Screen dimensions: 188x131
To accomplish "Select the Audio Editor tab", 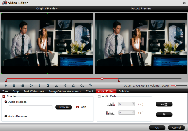I will coord(106,91).
